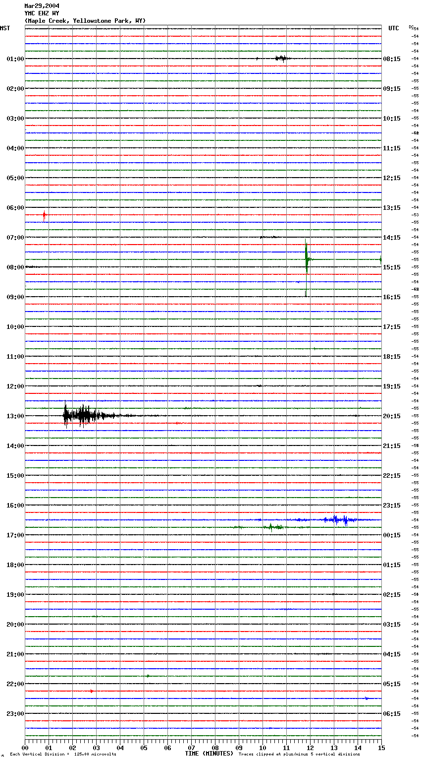Click the small black blip on the 07:00 trace
Image resolution: width=421 pixels, height=761 pixels.
tap(268, 237)
